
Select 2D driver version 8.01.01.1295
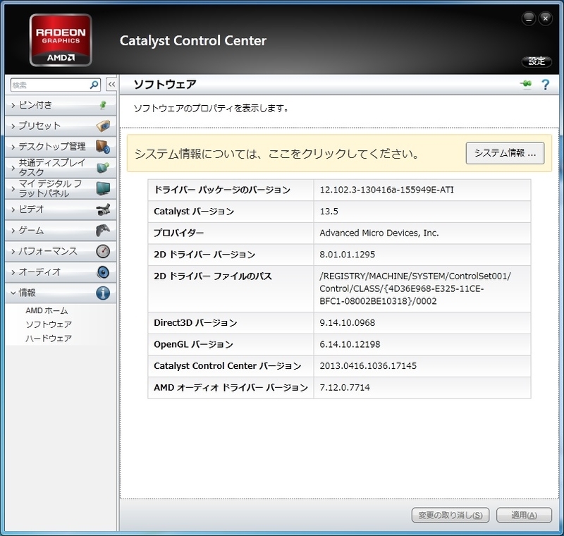coord(422,255)
